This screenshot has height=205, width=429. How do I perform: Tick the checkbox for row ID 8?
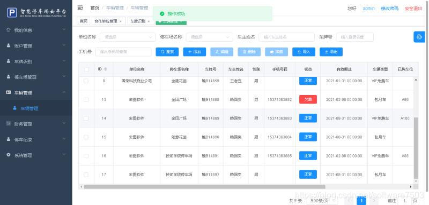(86, 81)
